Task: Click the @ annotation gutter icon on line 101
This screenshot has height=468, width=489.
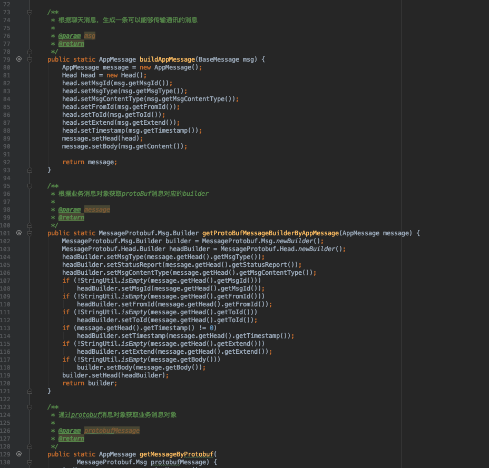Action: (18, 233)
